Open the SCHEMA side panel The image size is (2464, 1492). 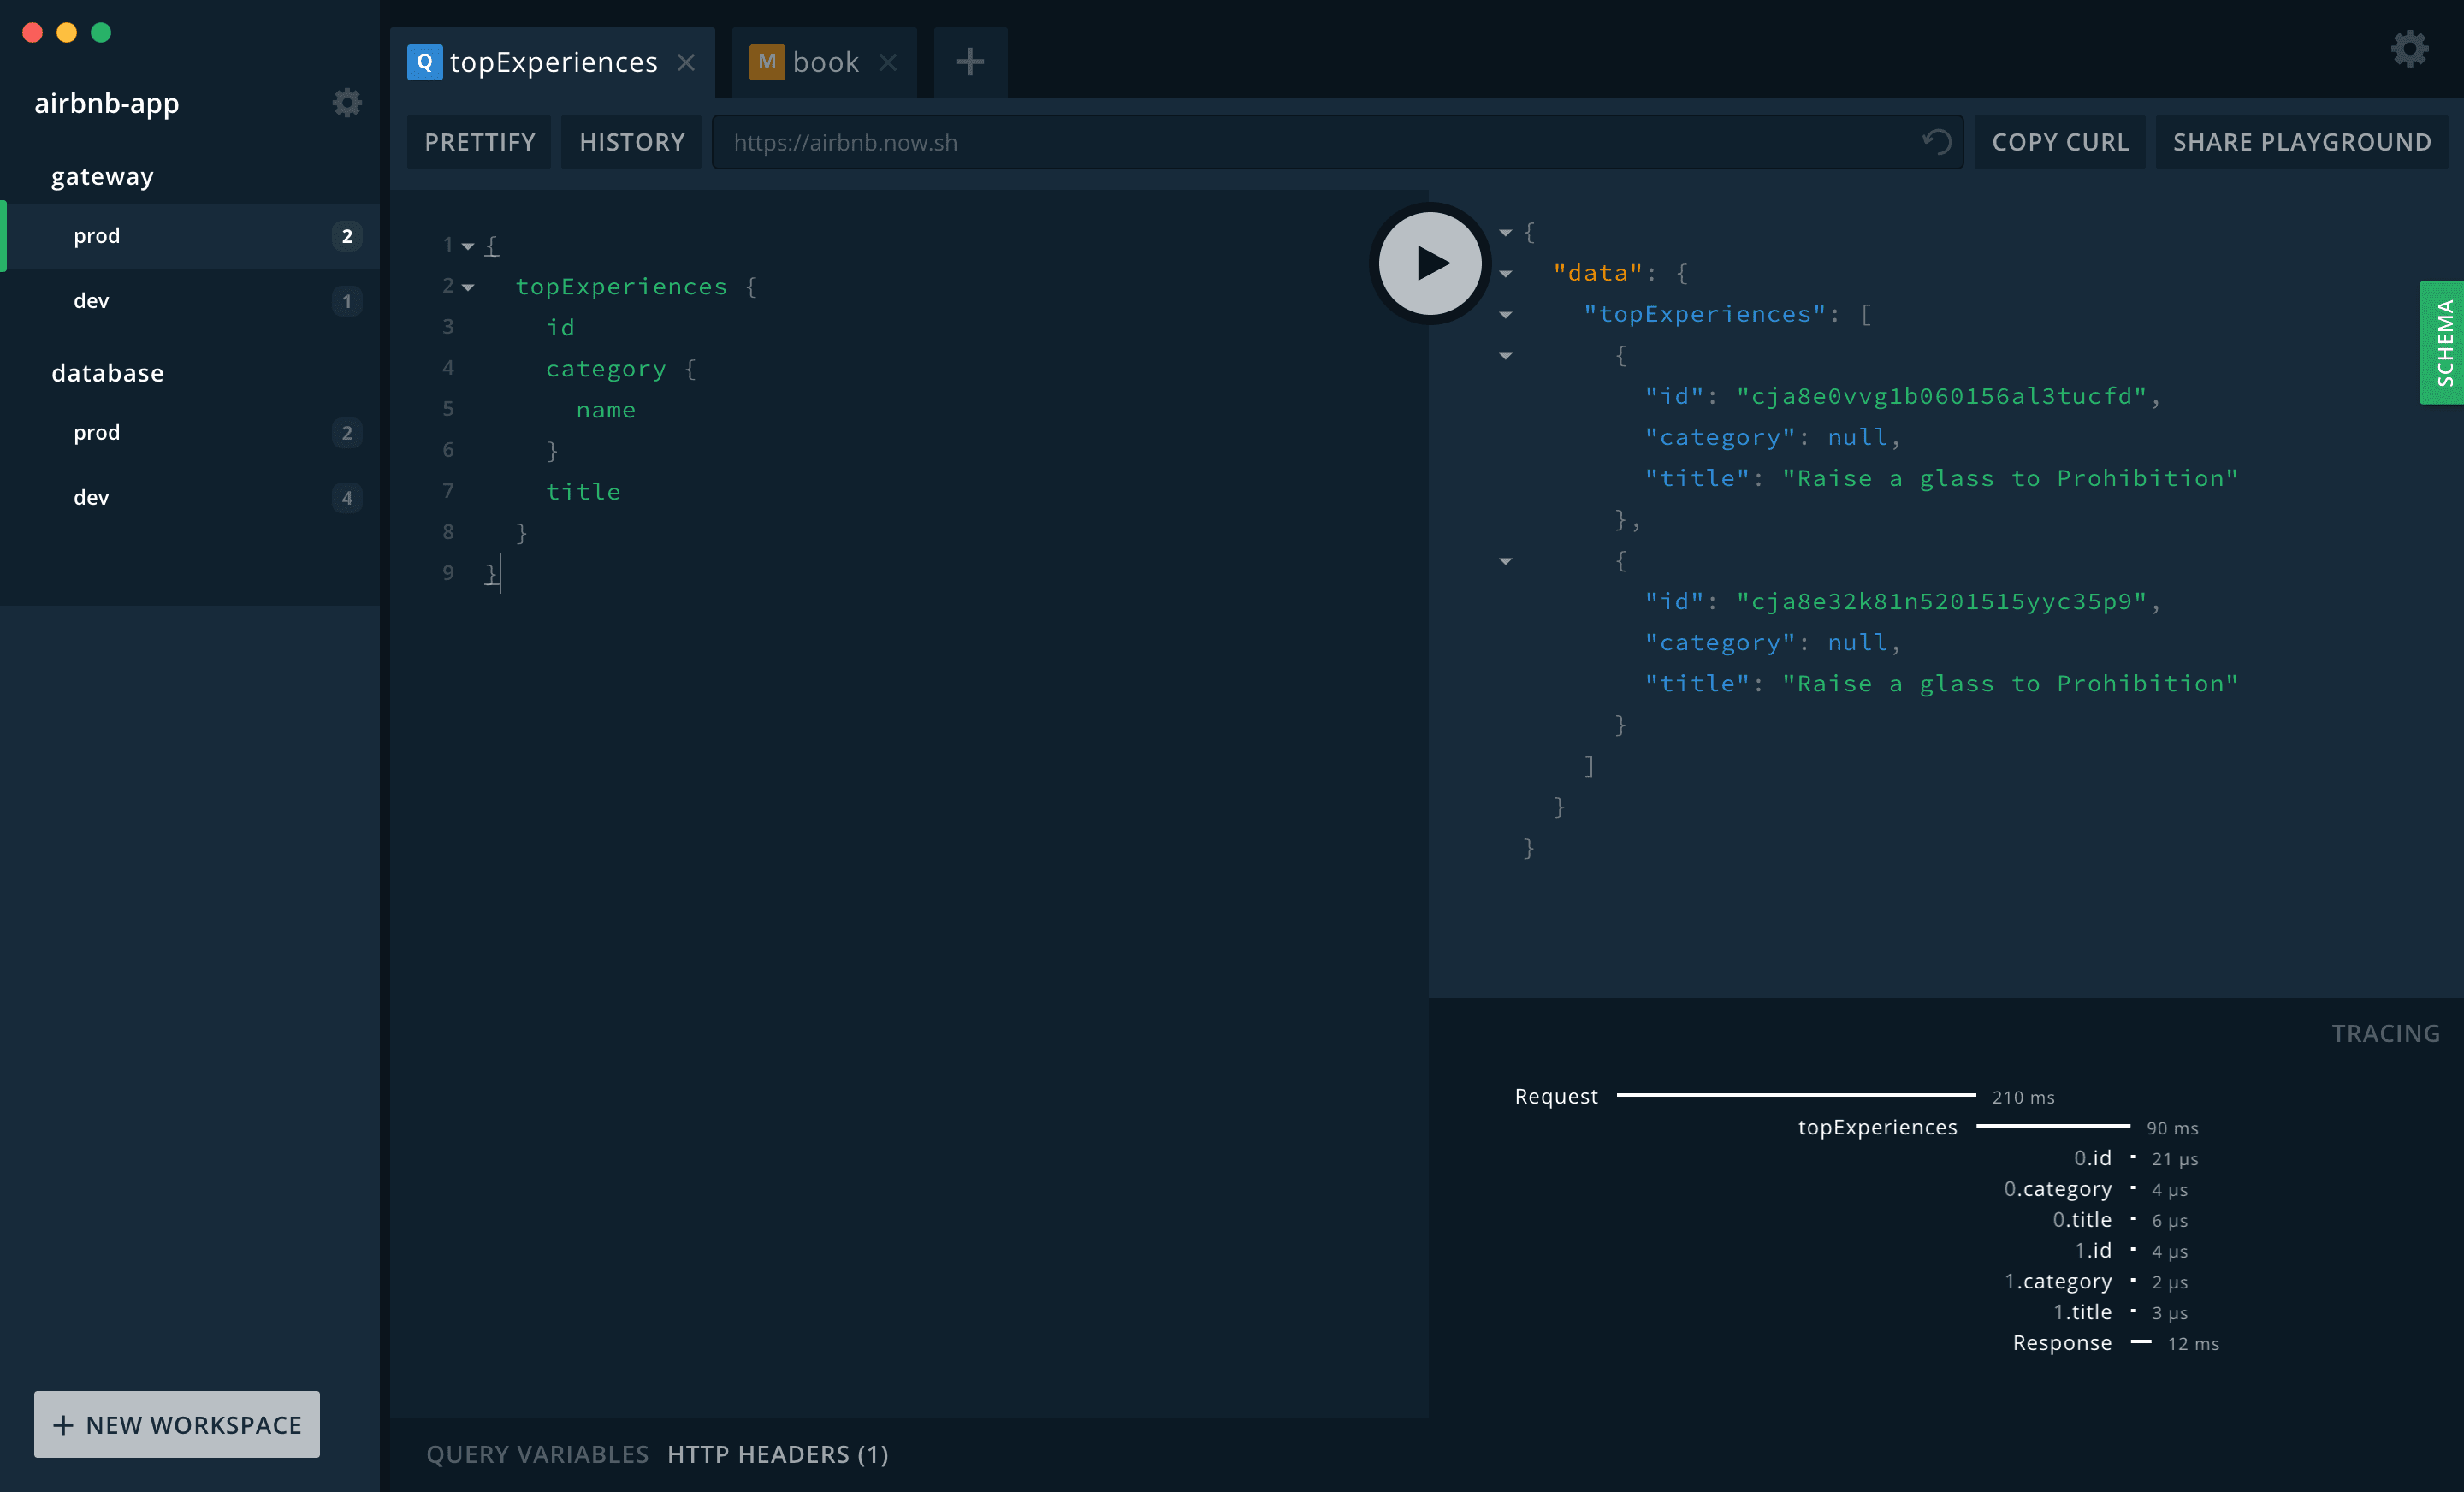tap(2444, 343)
